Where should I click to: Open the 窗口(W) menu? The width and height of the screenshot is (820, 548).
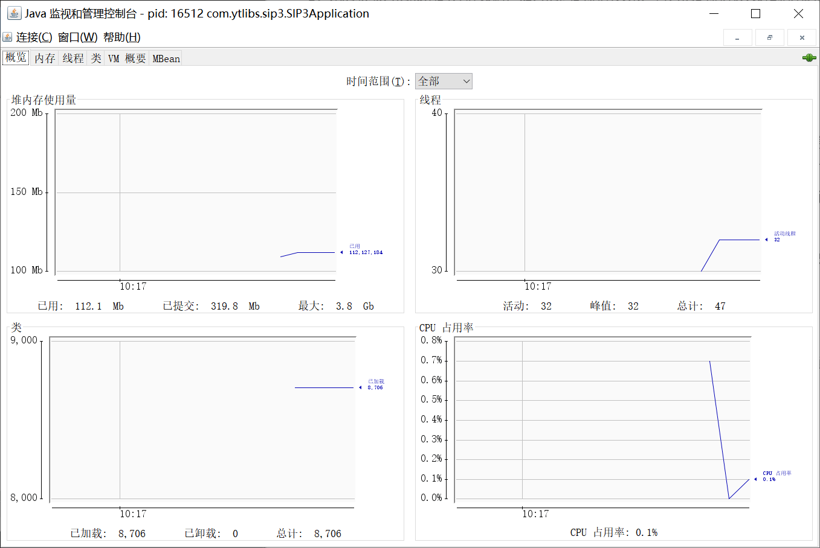pyautogui.click(x=78, y=37)
